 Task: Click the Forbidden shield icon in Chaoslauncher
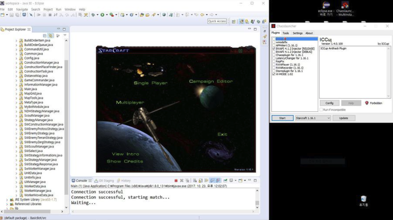click(x=367, y=103)
